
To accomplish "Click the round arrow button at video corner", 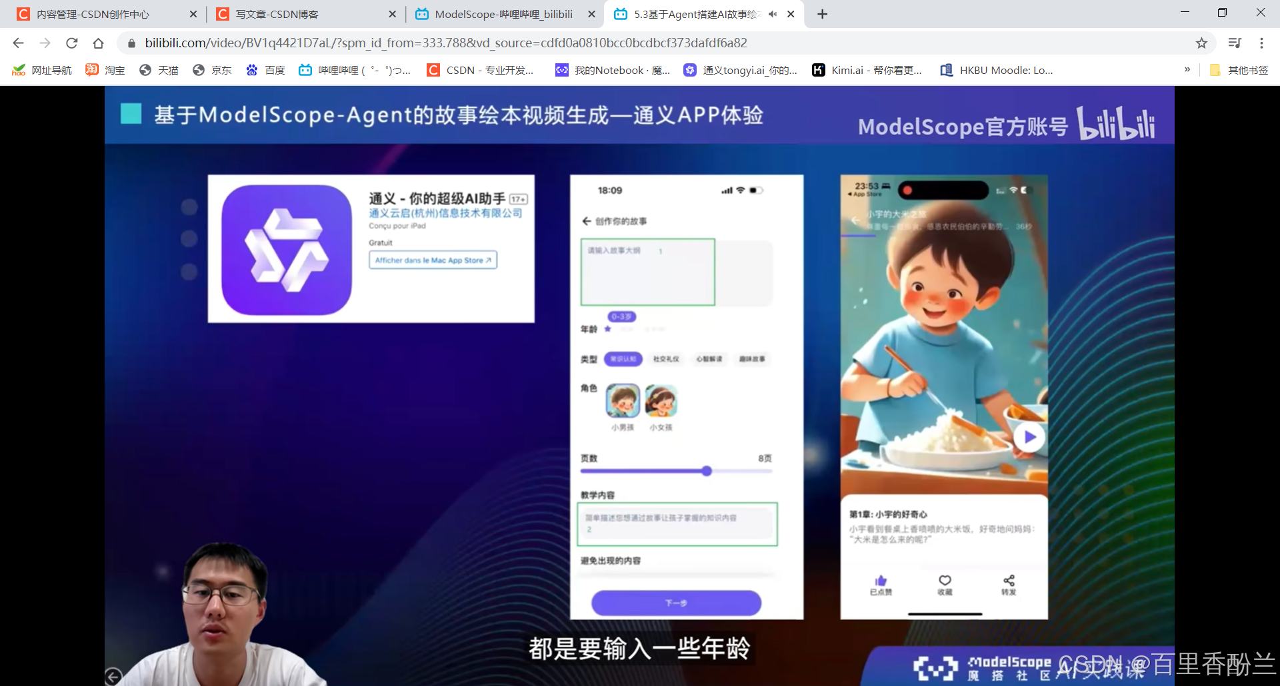I will [113, 677].
